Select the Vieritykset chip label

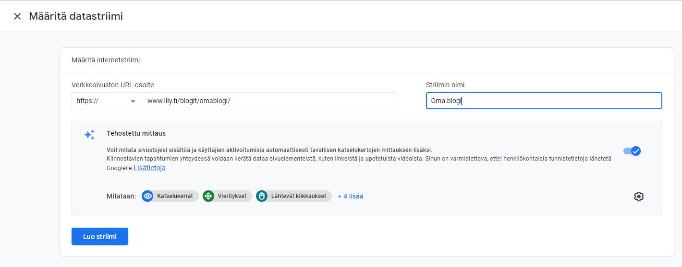[232, 196]
